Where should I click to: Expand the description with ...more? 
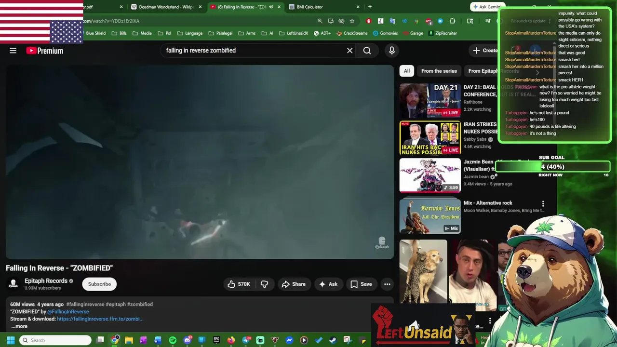[x=19, y=326]
